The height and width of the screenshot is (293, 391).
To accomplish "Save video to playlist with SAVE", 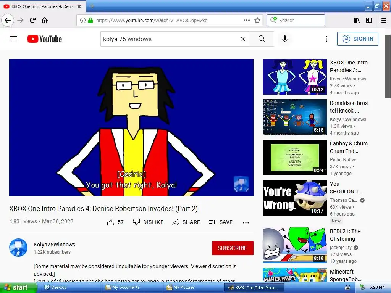I will click(x=221, y=222).
